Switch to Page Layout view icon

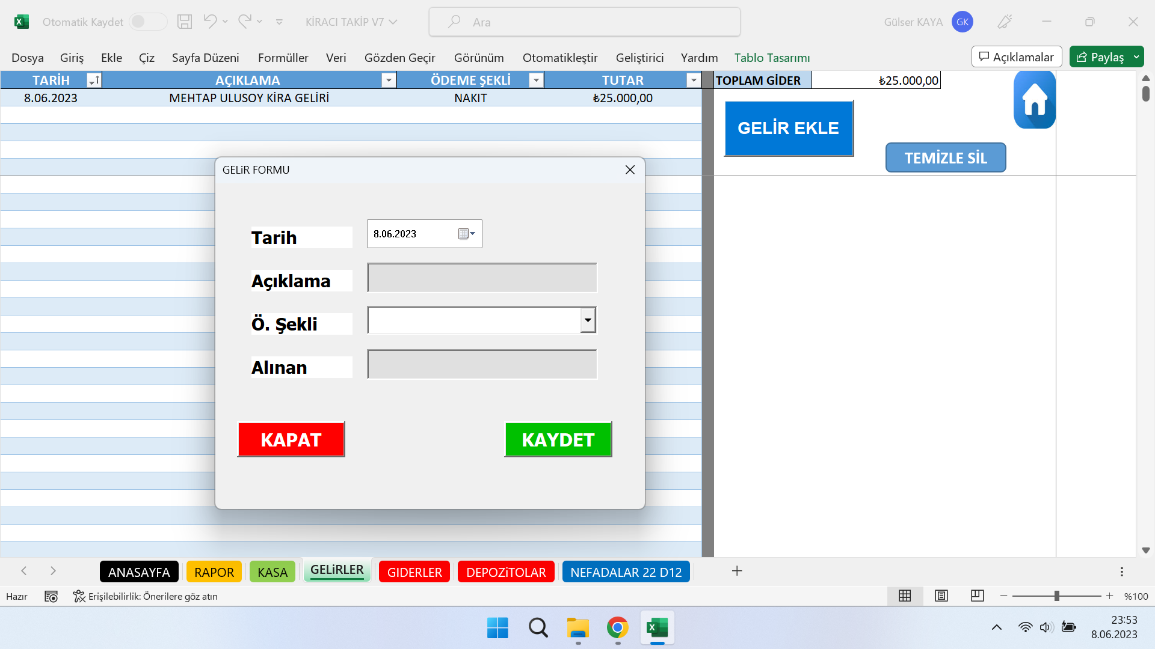(x=941, y=596)
